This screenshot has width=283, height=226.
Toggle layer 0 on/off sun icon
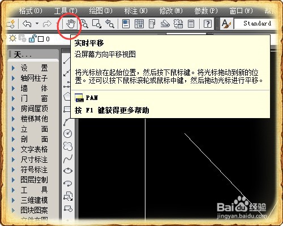click(13, 38)
